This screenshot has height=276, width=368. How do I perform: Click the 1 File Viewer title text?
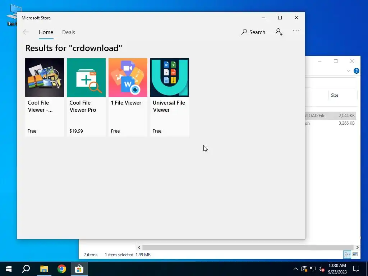[x=126, y=102]
